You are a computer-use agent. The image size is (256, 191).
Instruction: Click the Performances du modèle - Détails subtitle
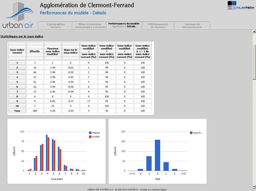[x=73, y=13]
